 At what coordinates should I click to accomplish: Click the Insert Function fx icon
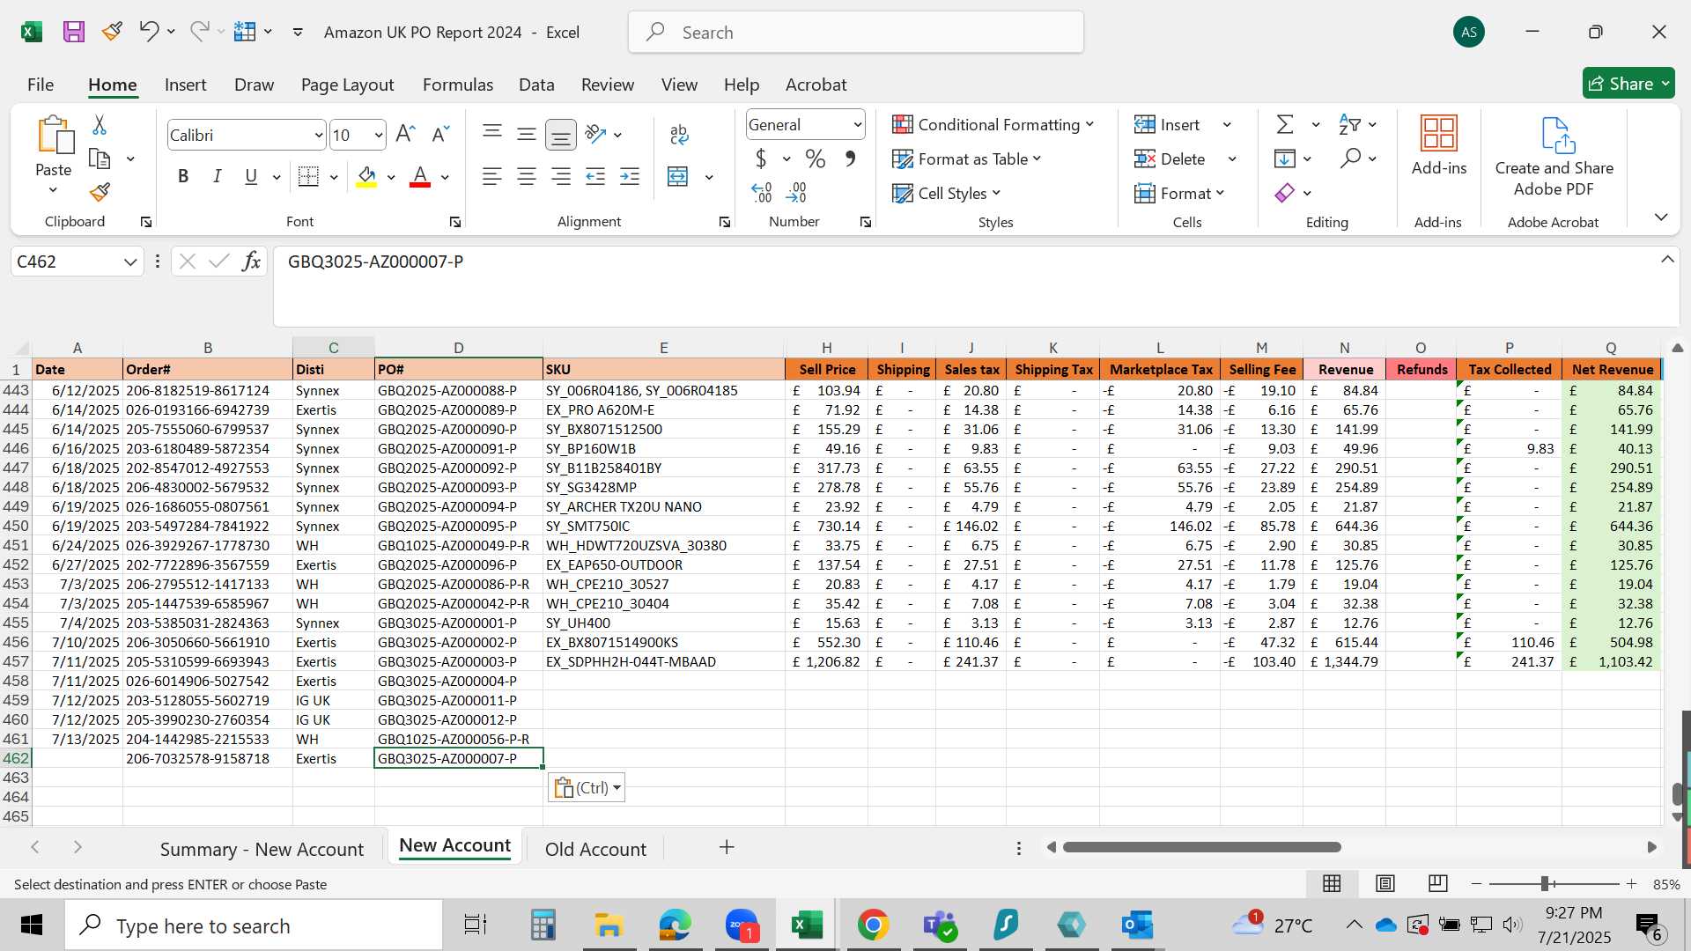(x=251, y=262)
